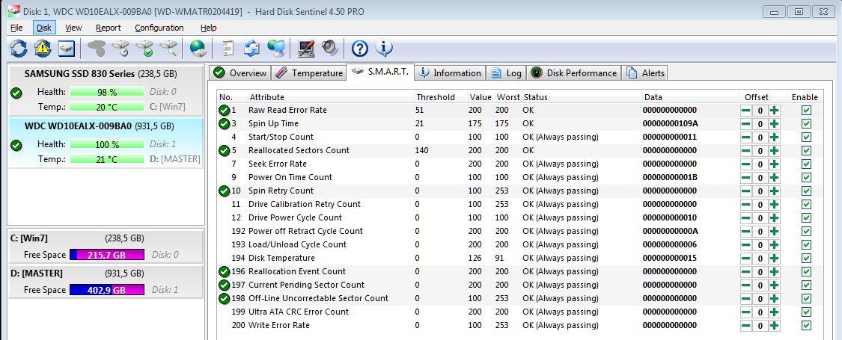Toggle Enable checkbox for Ultra ATA CRC Error Count
Screen dimensions: 842x340
[x=806, y=312]
